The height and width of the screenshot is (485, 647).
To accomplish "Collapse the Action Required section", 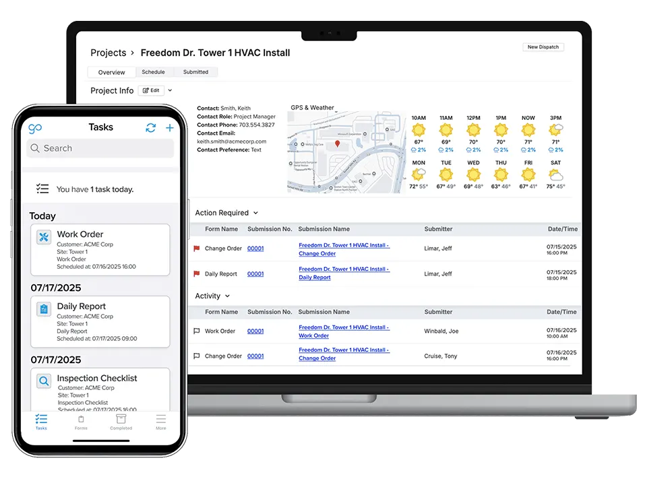I will point(255,213).
